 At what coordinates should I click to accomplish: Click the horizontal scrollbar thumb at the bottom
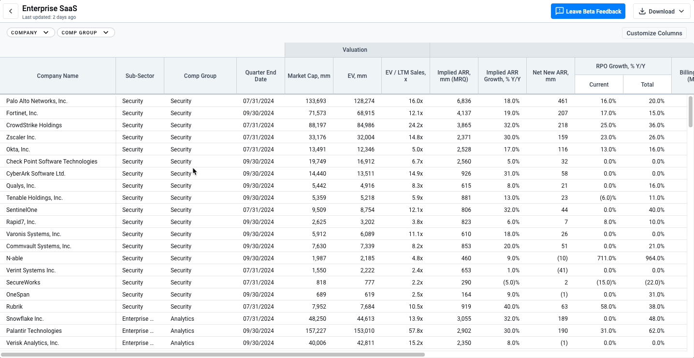tap(213, 355)
